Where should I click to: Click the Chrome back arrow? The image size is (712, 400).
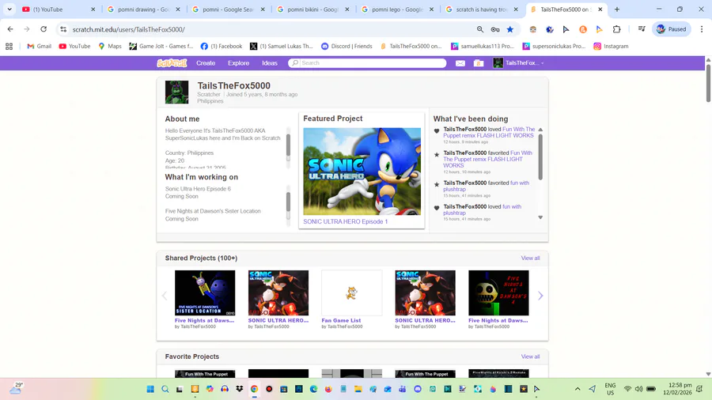coord(10,29)
